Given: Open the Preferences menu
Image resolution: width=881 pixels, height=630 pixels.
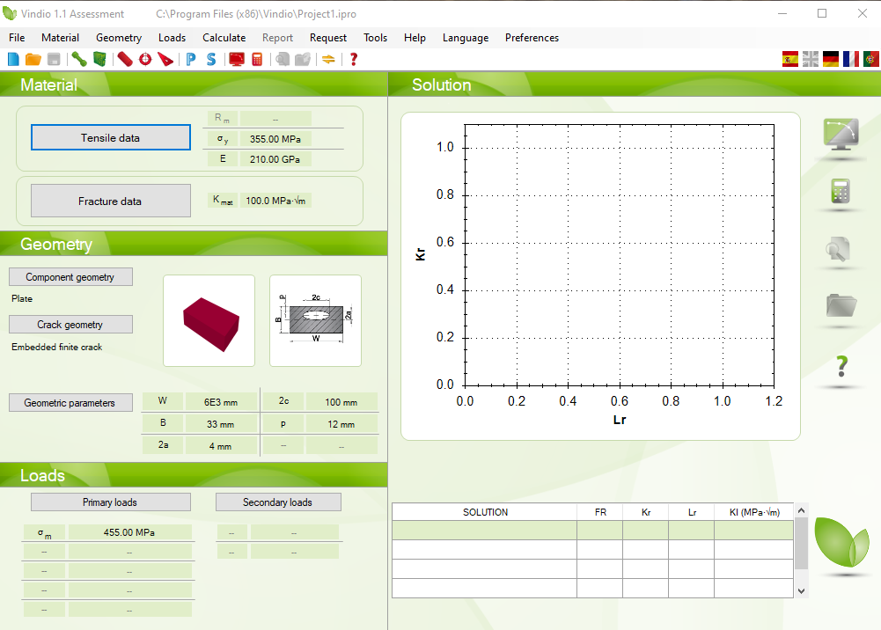Looking at the screenshot, I should point(532,38).
